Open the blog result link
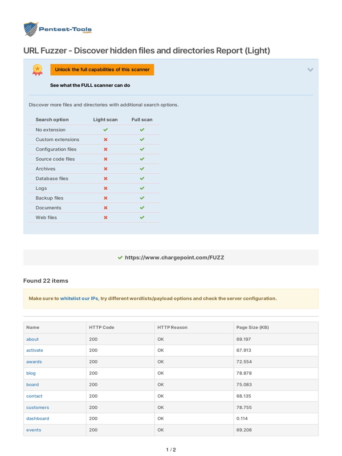Screen dimensions: 342x456 (x=31, y=373)
